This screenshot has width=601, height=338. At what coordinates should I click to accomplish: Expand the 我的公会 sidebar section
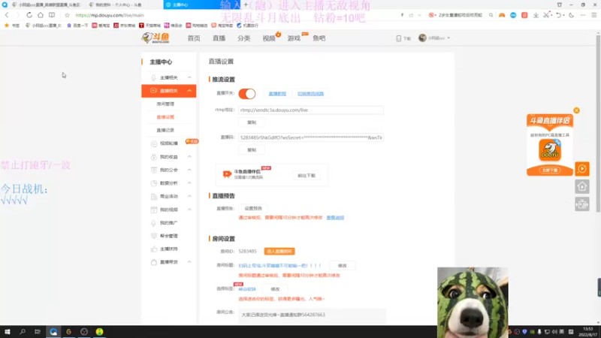[x=189, y=170]
